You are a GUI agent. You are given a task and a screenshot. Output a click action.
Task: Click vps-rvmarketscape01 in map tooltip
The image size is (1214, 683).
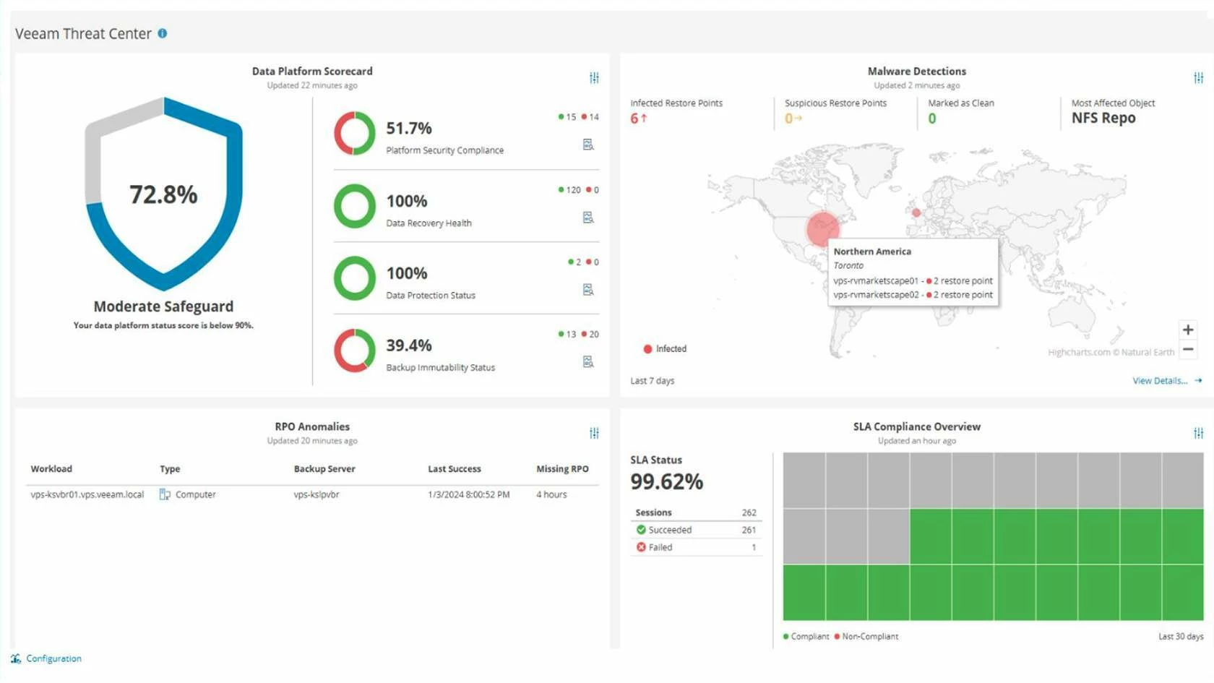point(876,280)
